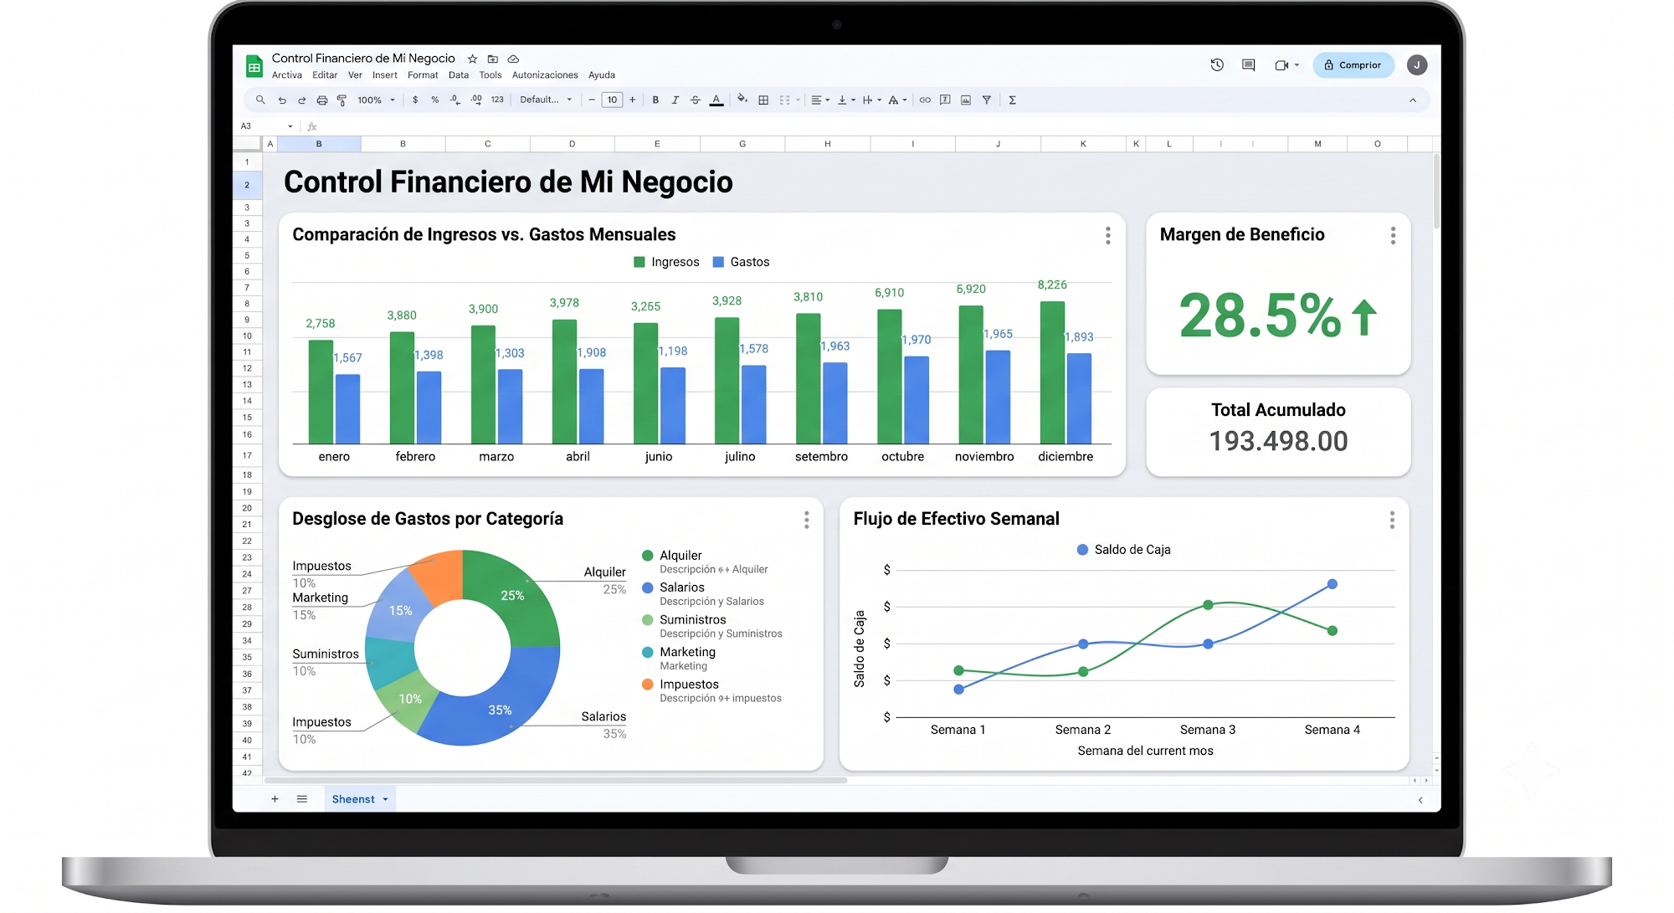Open the fill color bucket

click(x=742, y=100)
